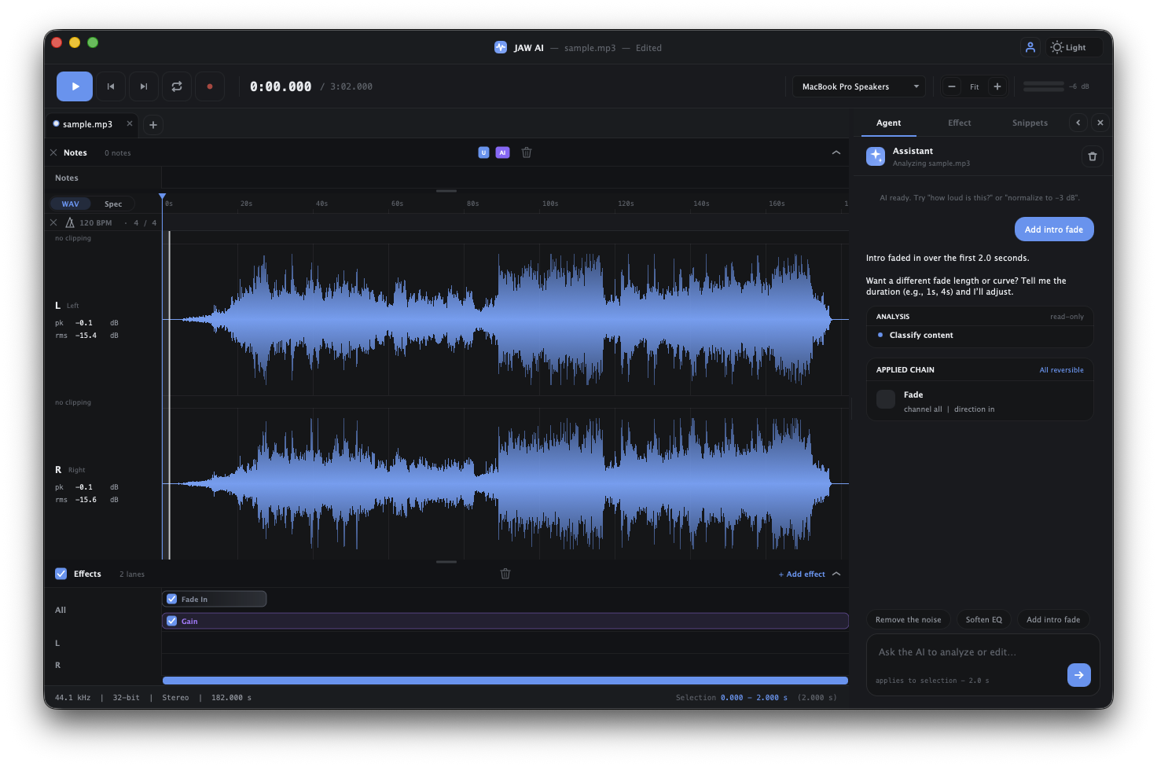Select the Gain effect lane bar
Image resolution: width=1157 pixels, height=767 pixels.
click(x=505, y=621)
